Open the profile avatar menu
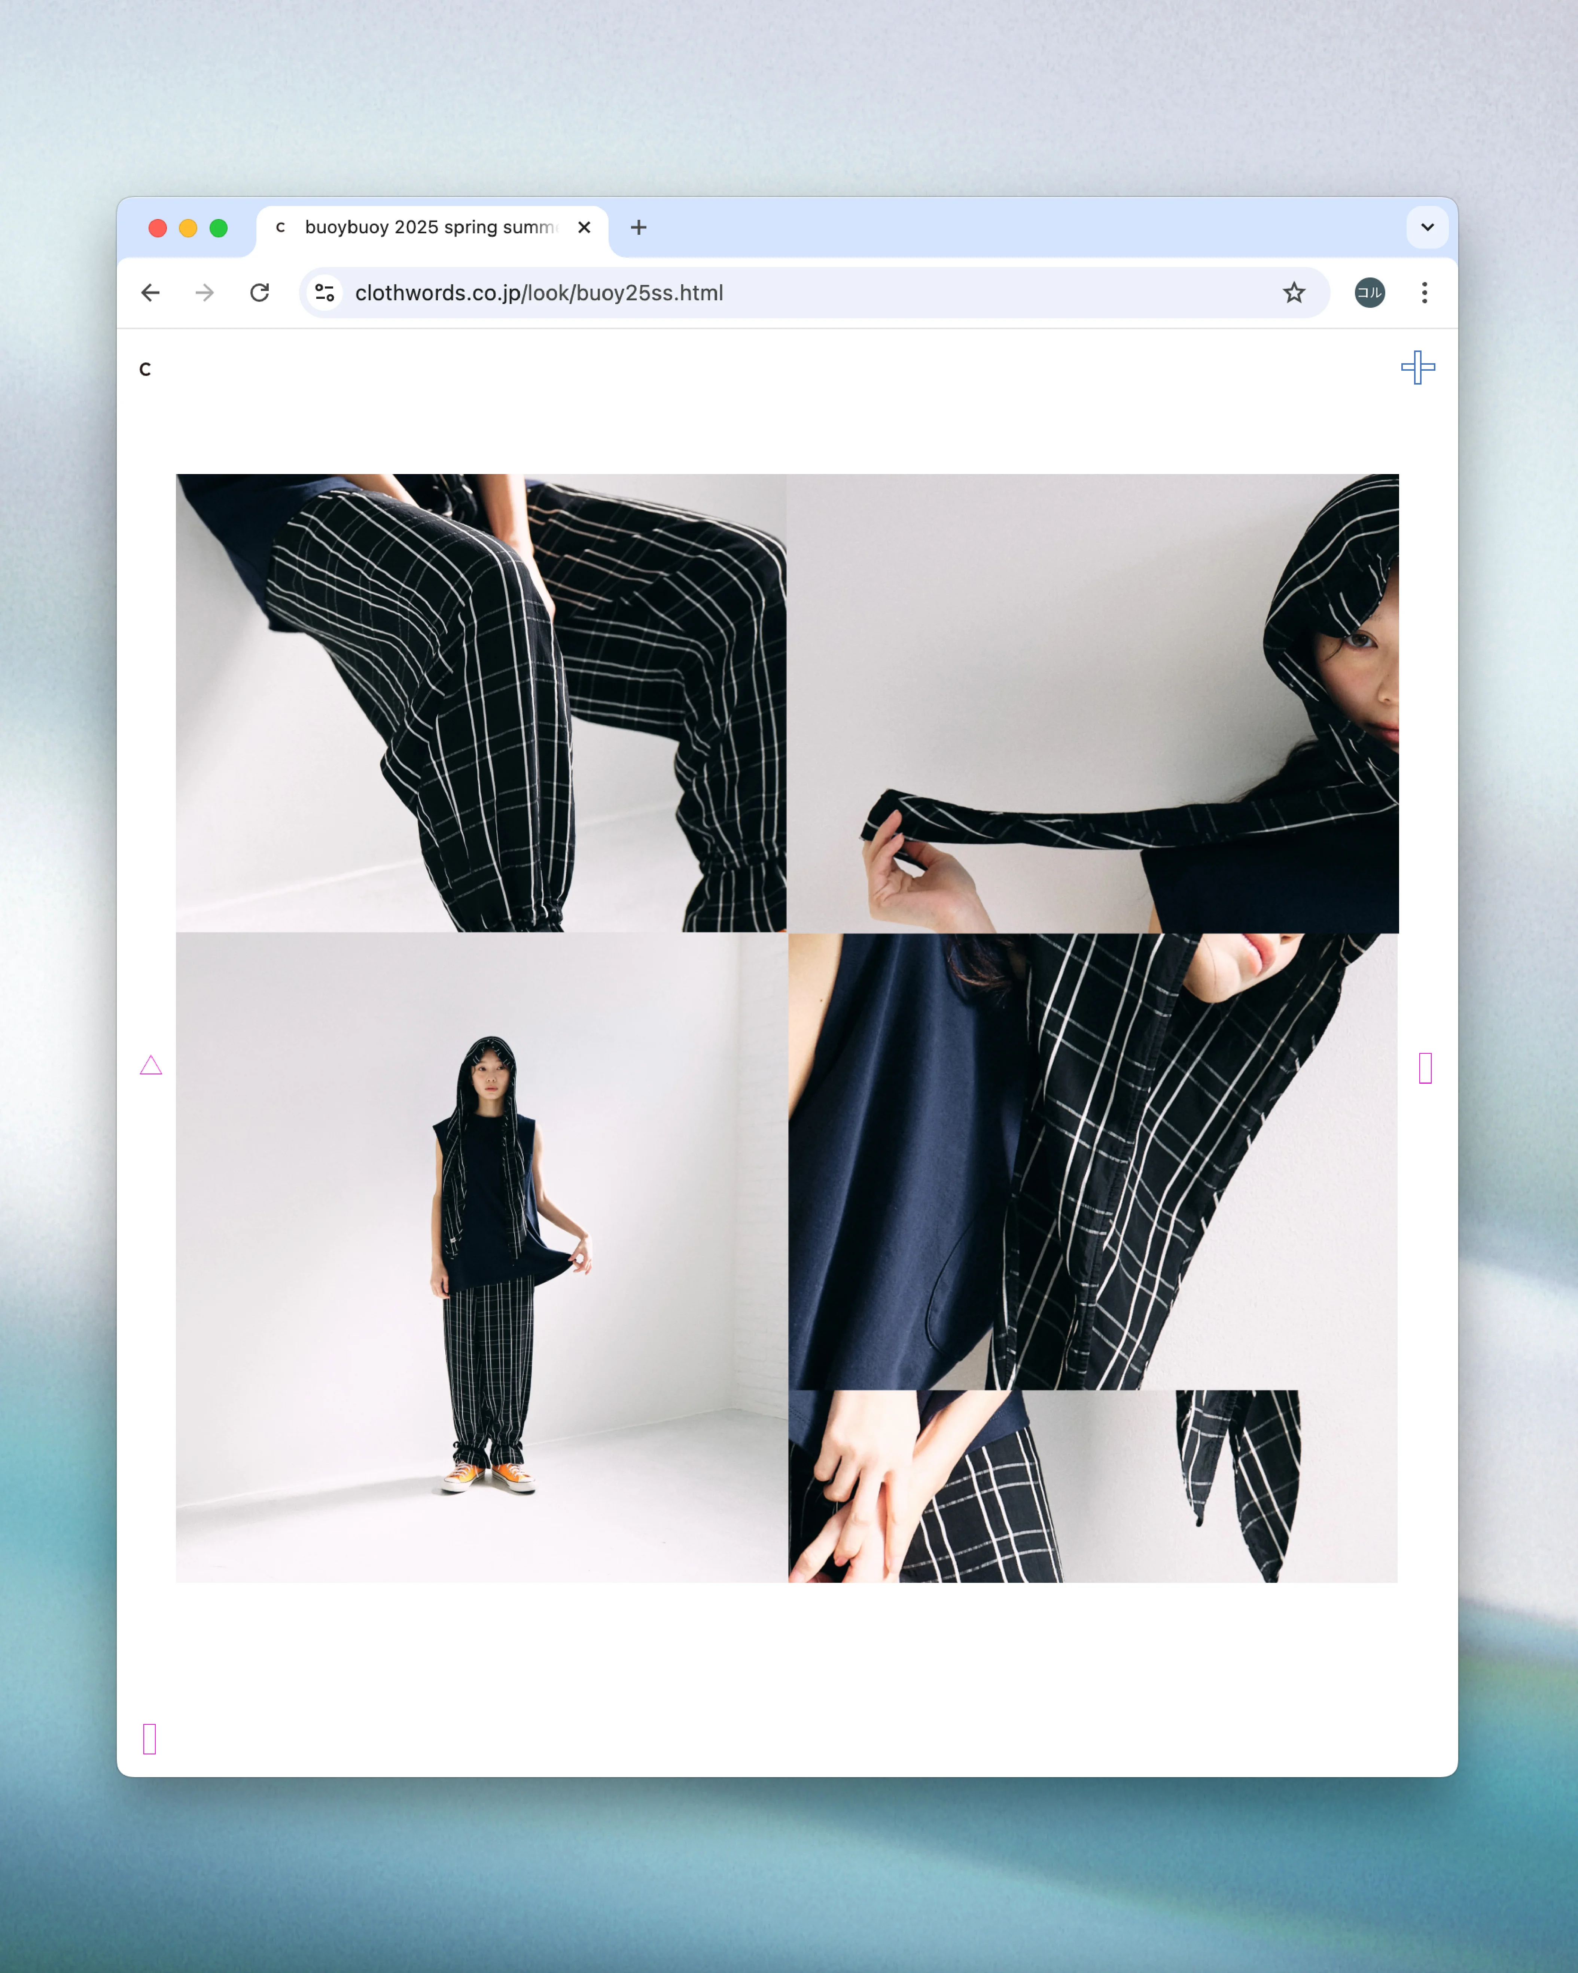The height and width of the screenshot is (1973, 1578). pos(1370,293)
